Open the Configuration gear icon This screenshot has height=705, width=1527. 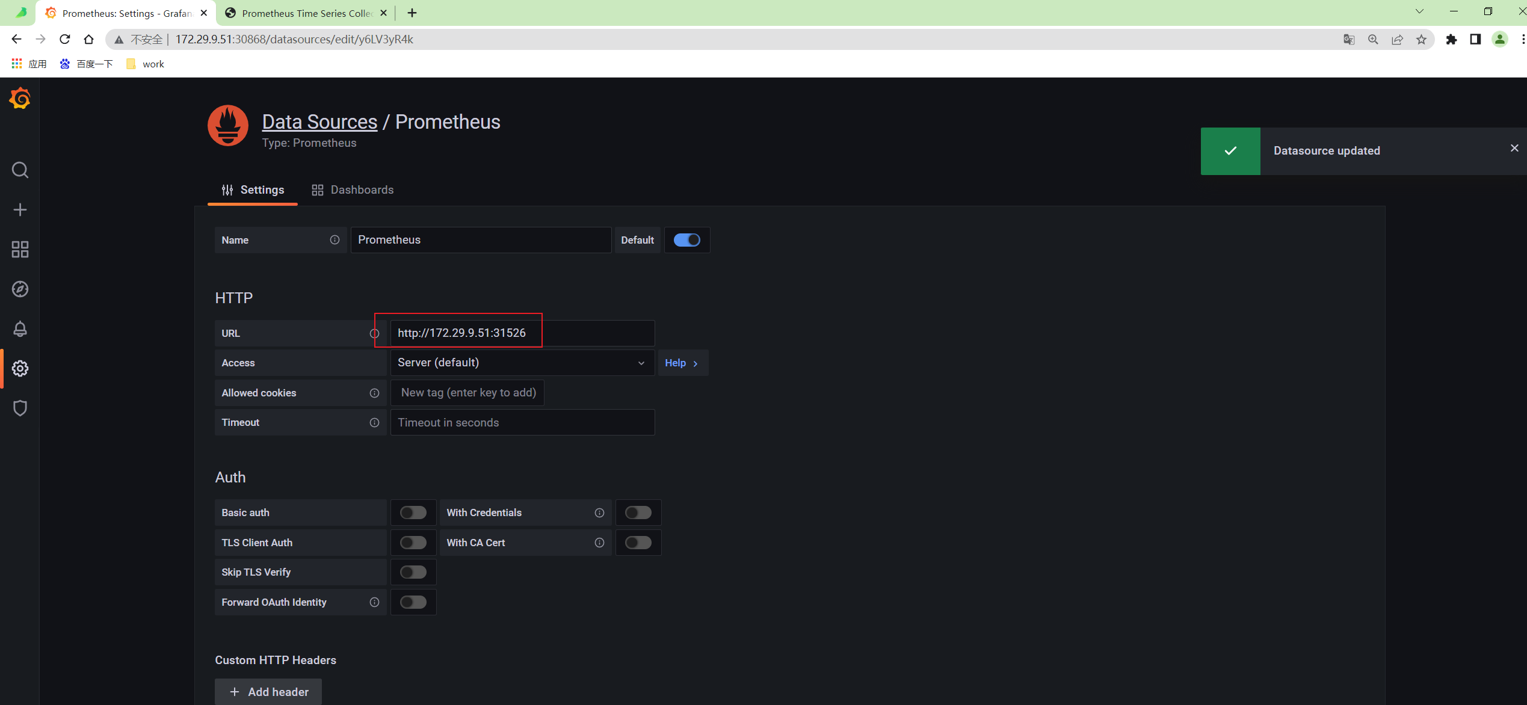click(x=20, y=369)
